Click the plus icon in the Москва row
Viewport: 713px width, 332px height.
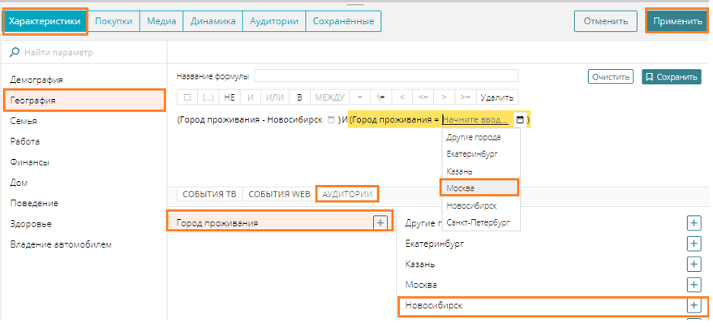pyautogui.click(x=694, y=285)
